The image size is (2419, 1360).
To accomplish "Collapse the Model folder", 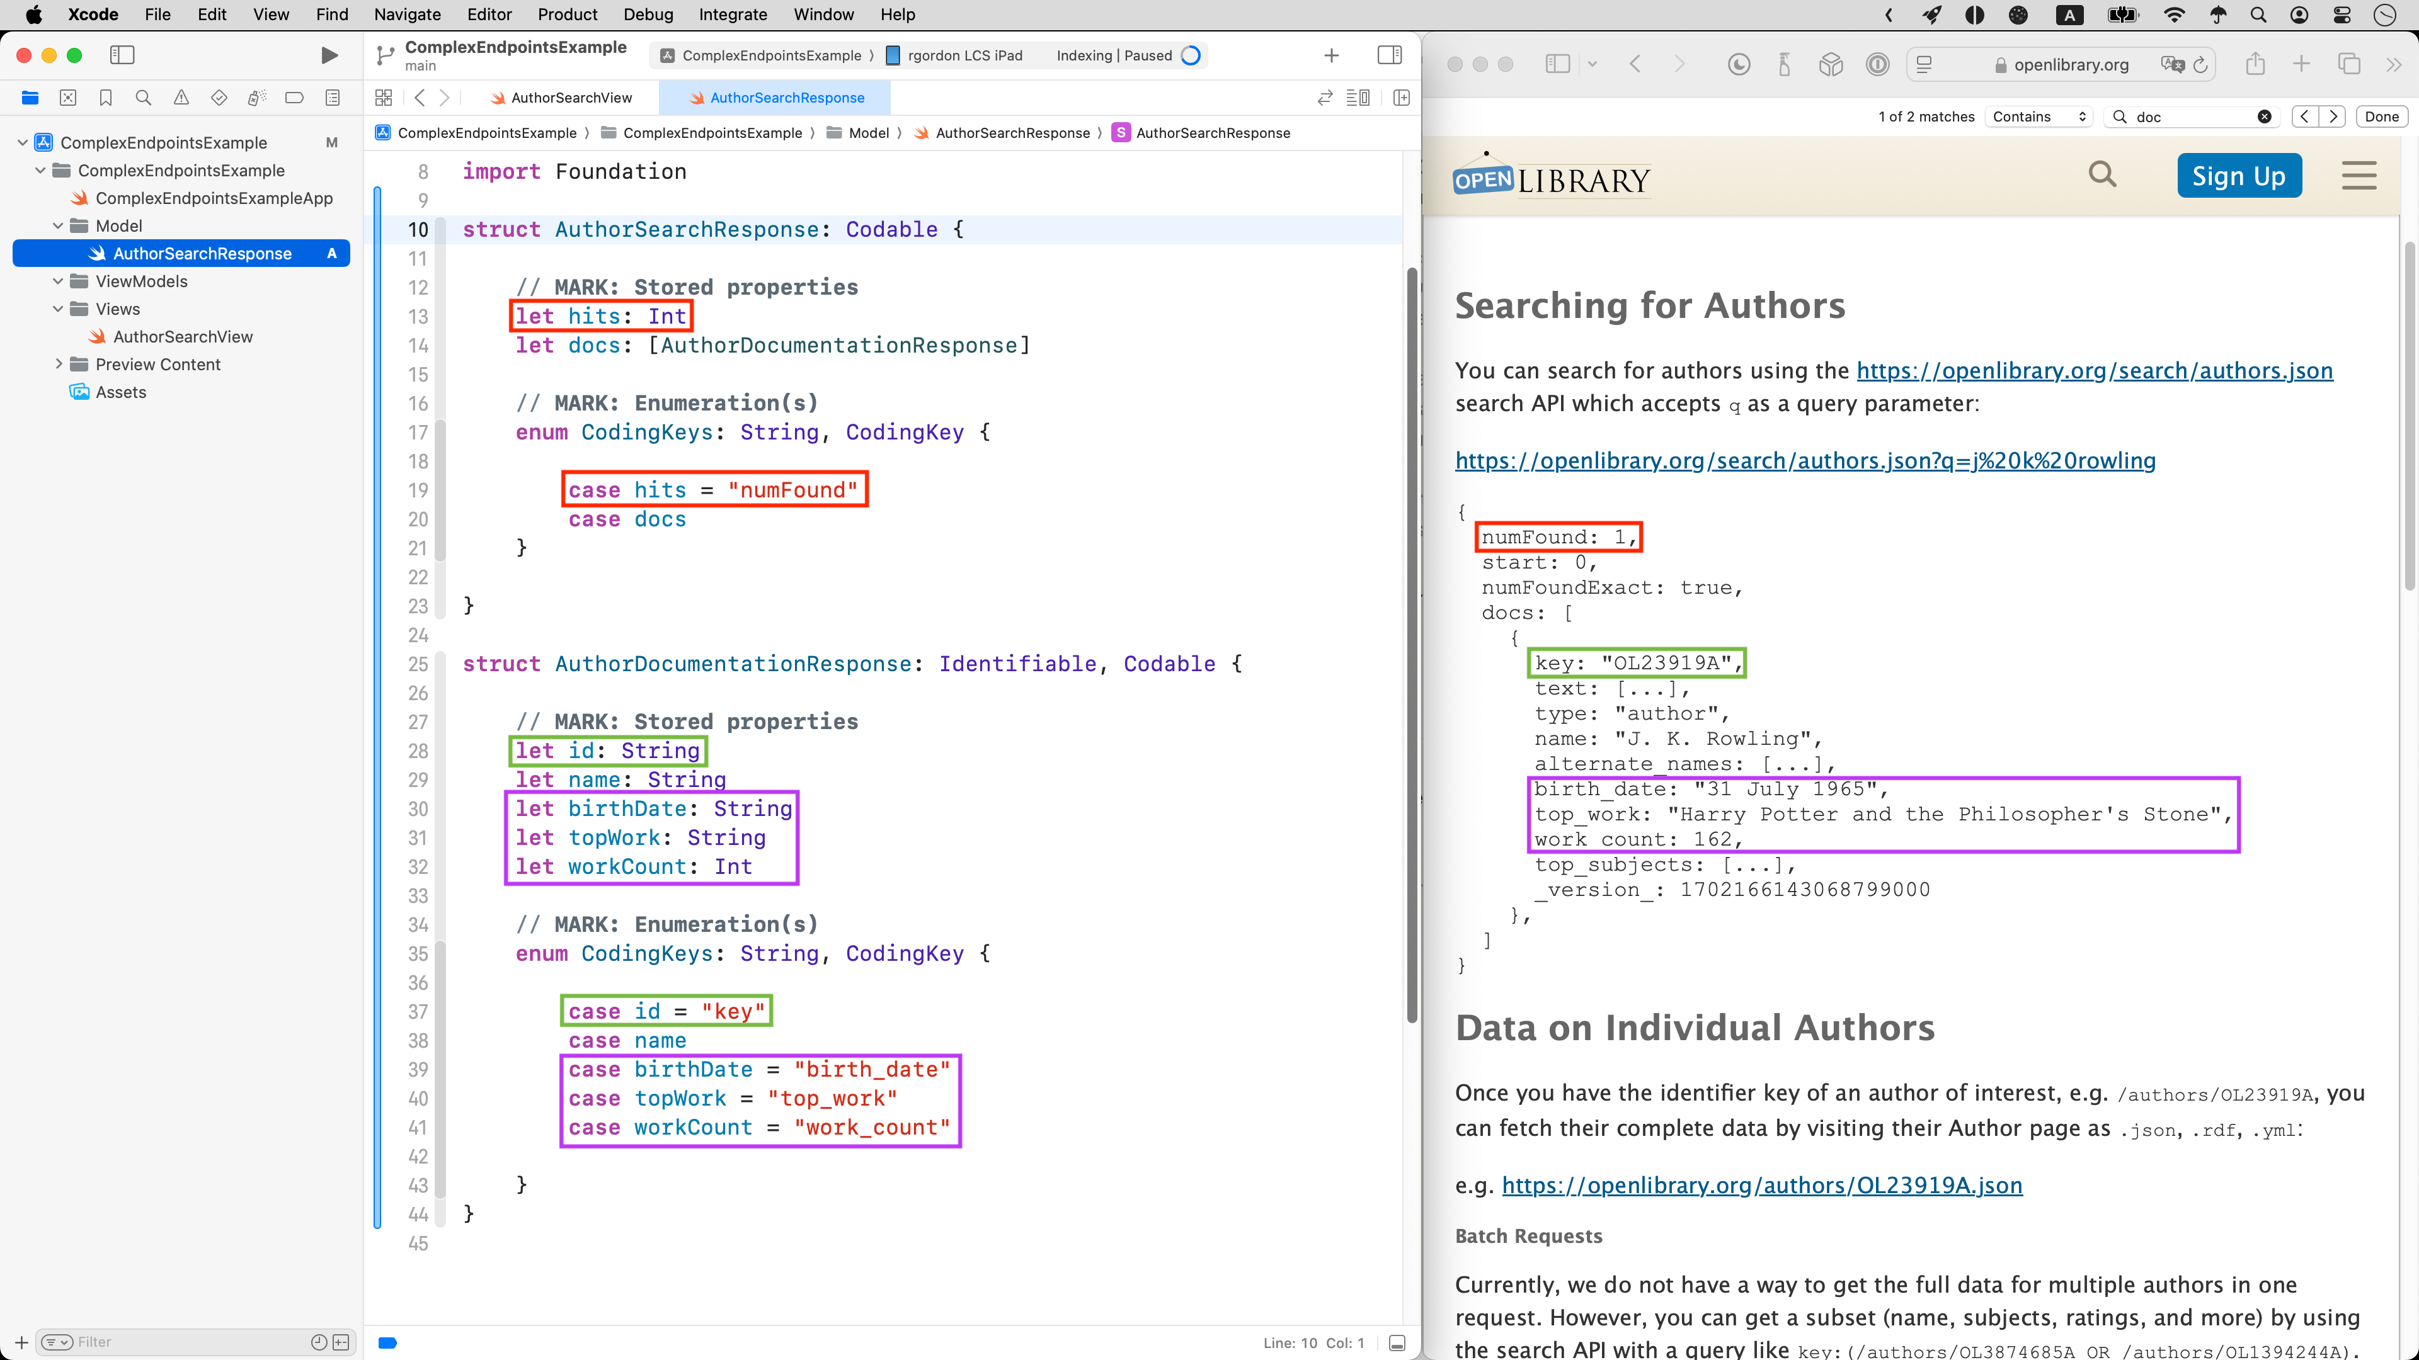I will [58, 226].
